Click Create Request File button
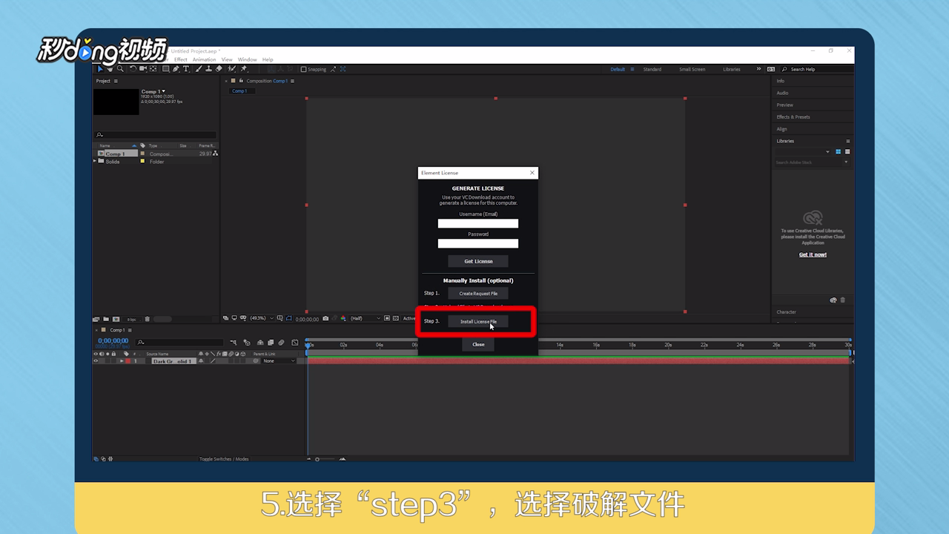The height and width of the screenshot is (534, 949). click(478, 294)
